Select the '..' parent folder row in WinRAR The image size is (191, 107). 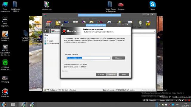[x=46, y=38]
